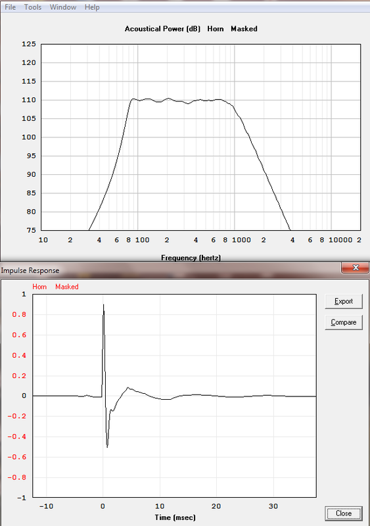Click the 100 frequency axis label
The image size is (370, 526).
pyautogui.click(x=142, y=240)
